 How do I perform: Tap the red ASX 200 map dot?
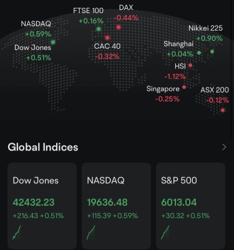[223, 110]
